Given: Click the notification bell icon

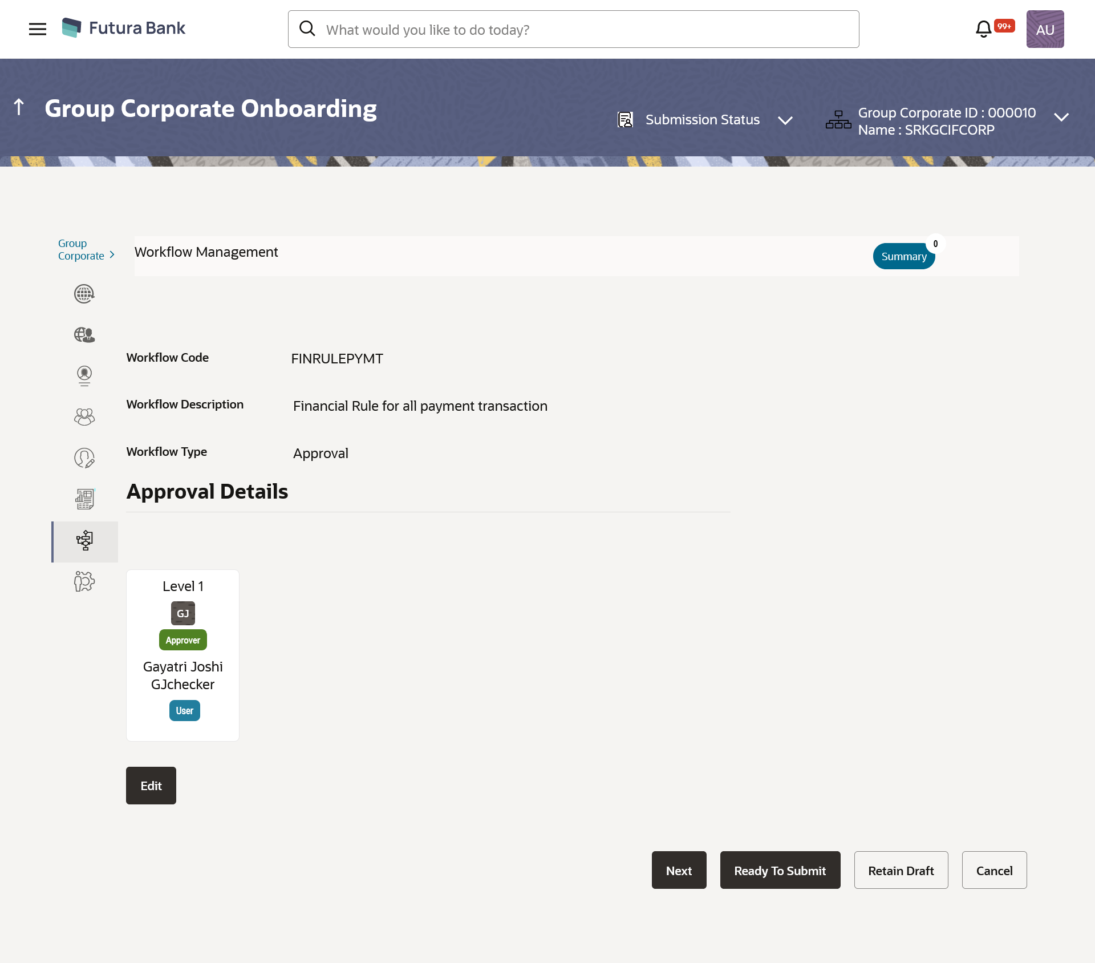Looking at the screenshot, I should [x=983, y=29].
